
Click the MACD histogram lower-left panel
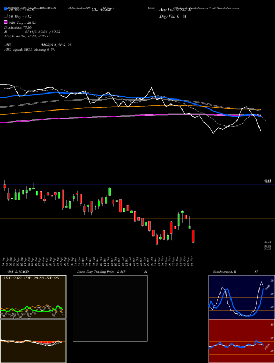pos(33,341)
